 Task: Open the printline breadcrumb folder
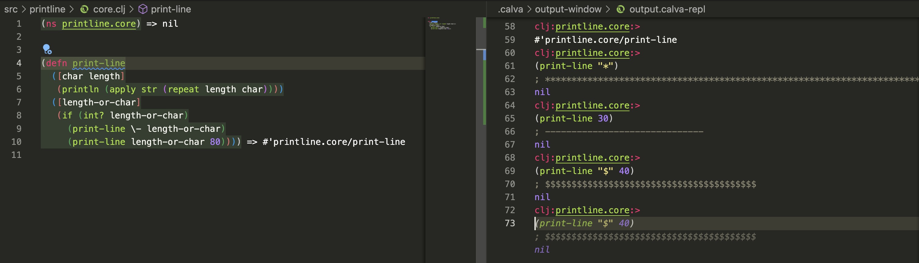tap(47, 9)
